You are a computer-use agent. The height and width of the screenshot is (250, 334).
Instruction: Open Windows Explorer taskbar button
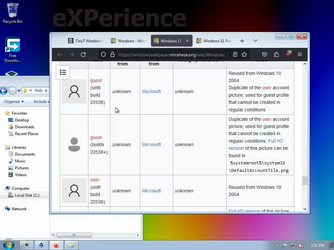pos(71,245)
